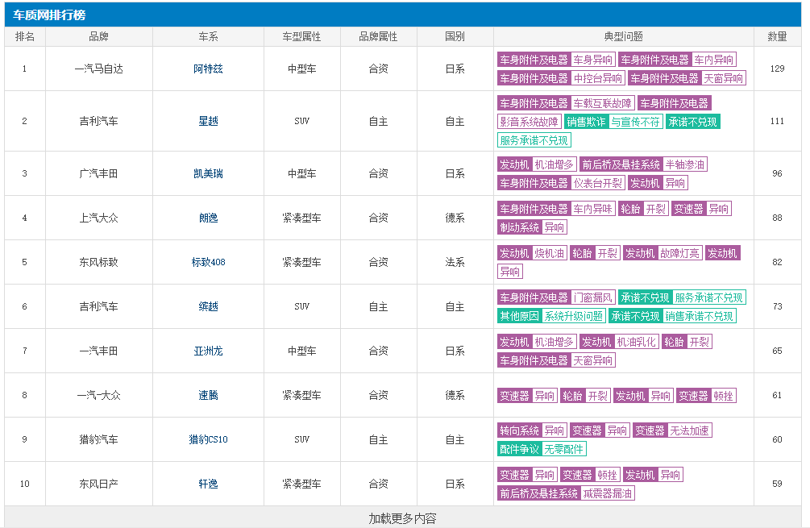
Task: Select the 车载互联故障 problem tag
Action: 602,103
